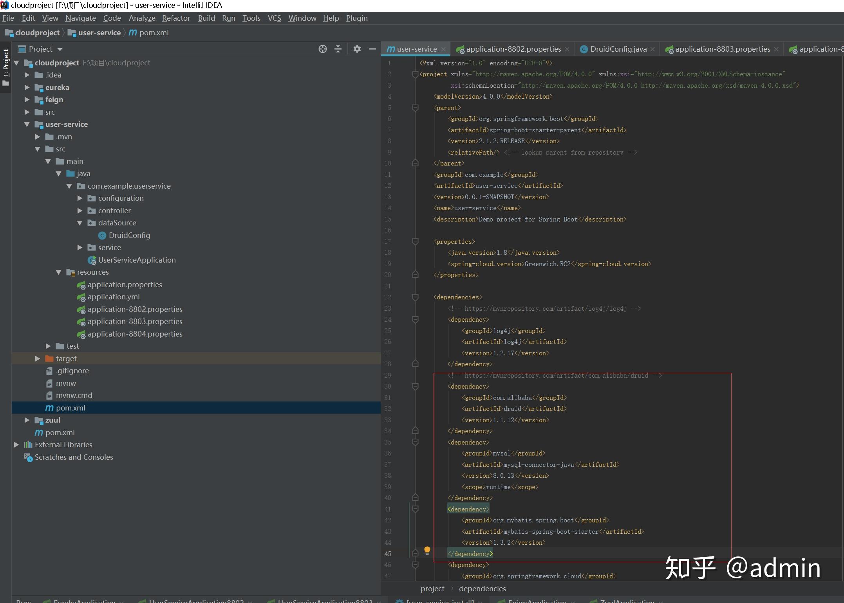This screenshot has height=603, width=844.
Task: Click line number 45 in gutter
Action: (x=387, y=554)
